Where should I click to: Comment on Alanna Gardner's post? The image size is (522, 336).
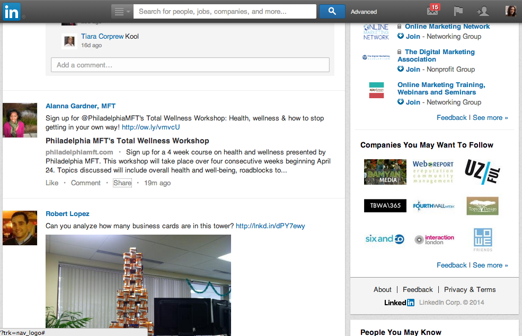pos(85,183)
